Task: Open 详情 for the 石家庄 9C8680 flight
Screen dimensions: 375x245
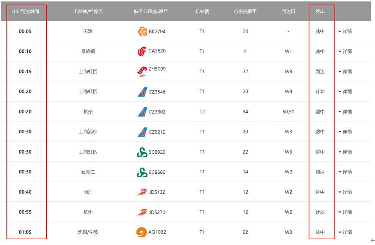Action: [x=345, y=172]
